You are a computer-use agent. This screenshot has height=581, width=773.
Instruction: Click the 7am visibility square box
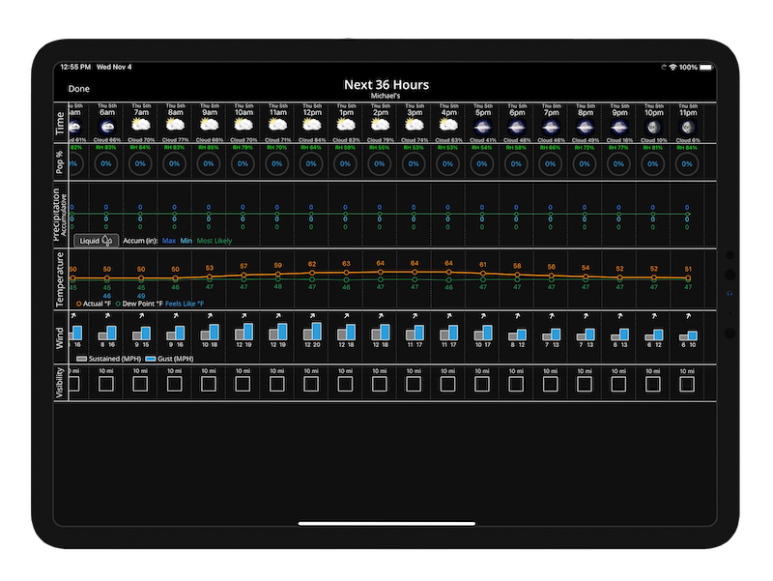(141, 385)
